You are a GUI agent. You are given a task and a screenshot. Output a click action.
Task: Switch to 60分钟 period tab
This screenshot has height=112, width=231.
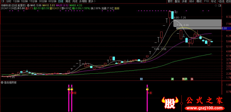[52, 1]
